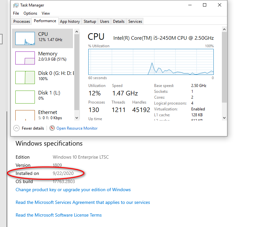260x227 pixels.
Task: Click the Installed on date 9/22/2020
Action: [63, 173]
